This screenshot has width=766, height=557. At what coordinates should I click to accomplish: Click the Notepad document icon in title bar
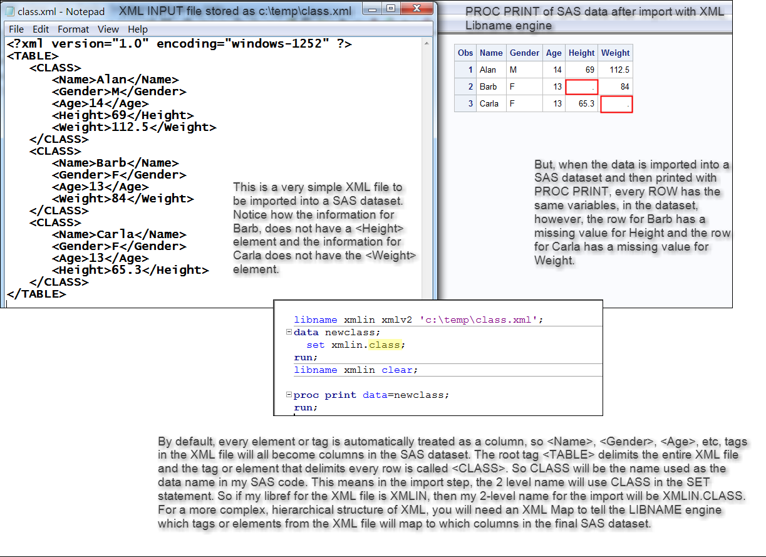tap(10, 11)
